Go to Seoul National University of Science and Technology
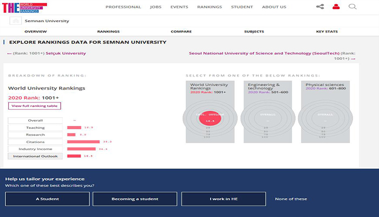379x217 pixels. coord(264,53)
